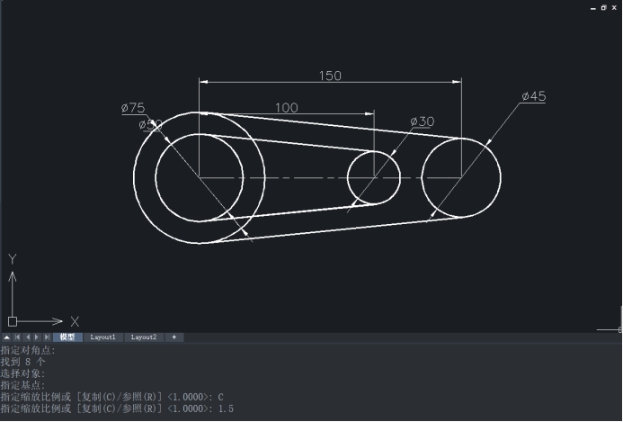Add a new layout with the plus button
The image size is (623, 422).
[174, 337]
